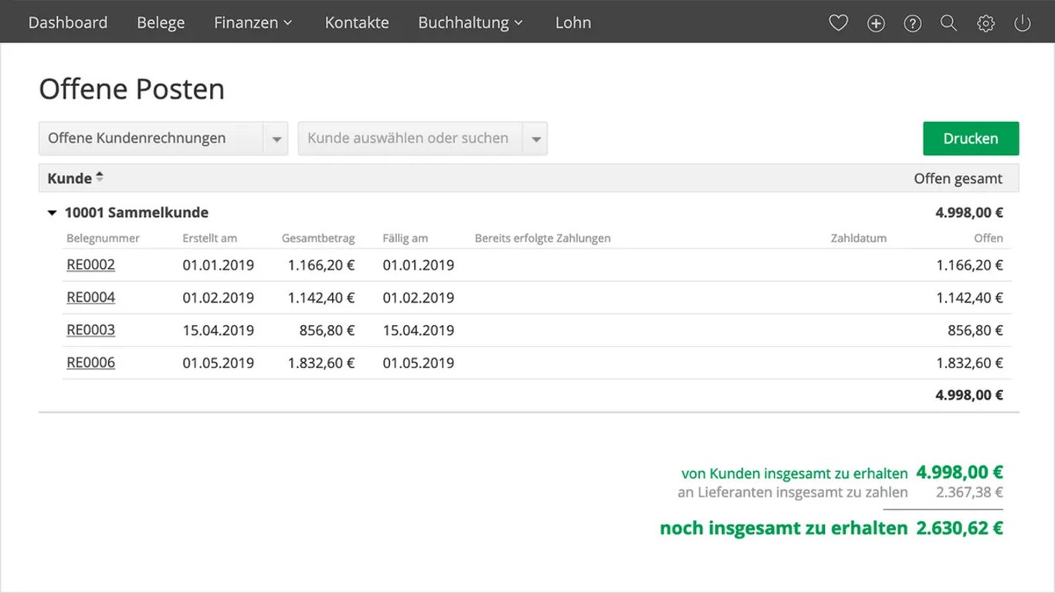Open invoice RE0004

[x=91, y=297]
